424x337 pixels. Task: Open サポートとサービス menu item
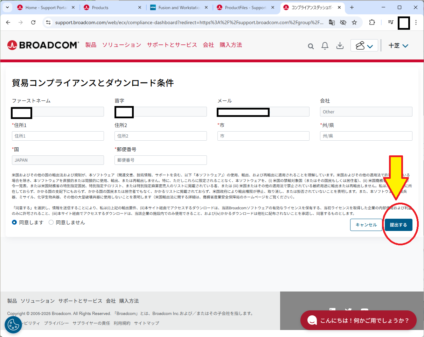point(172,45)
